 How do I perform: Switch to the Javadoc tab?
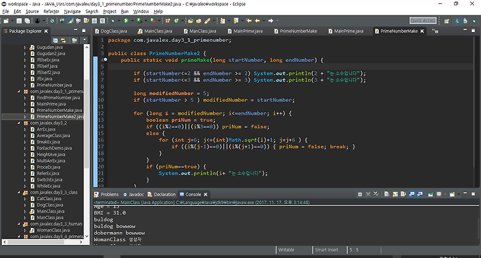(133, 195)
